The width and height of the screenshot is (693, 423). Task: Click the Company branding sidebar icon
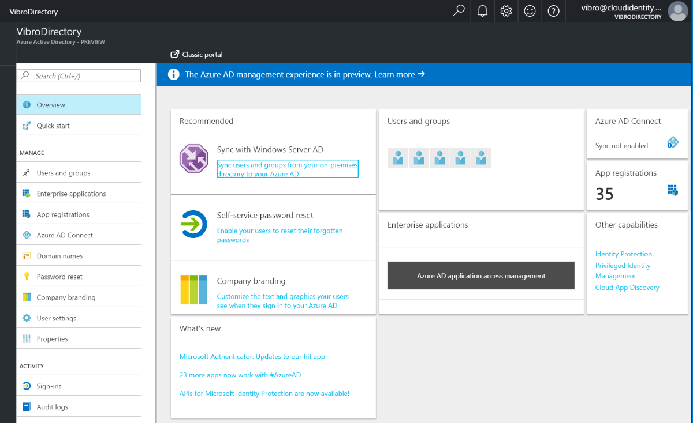tap(26, 297)
